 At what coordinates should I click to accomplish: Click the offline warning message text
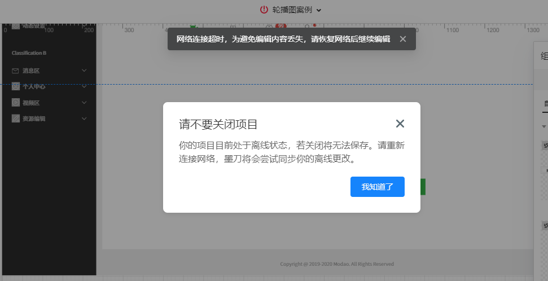(x=291, y=152)
